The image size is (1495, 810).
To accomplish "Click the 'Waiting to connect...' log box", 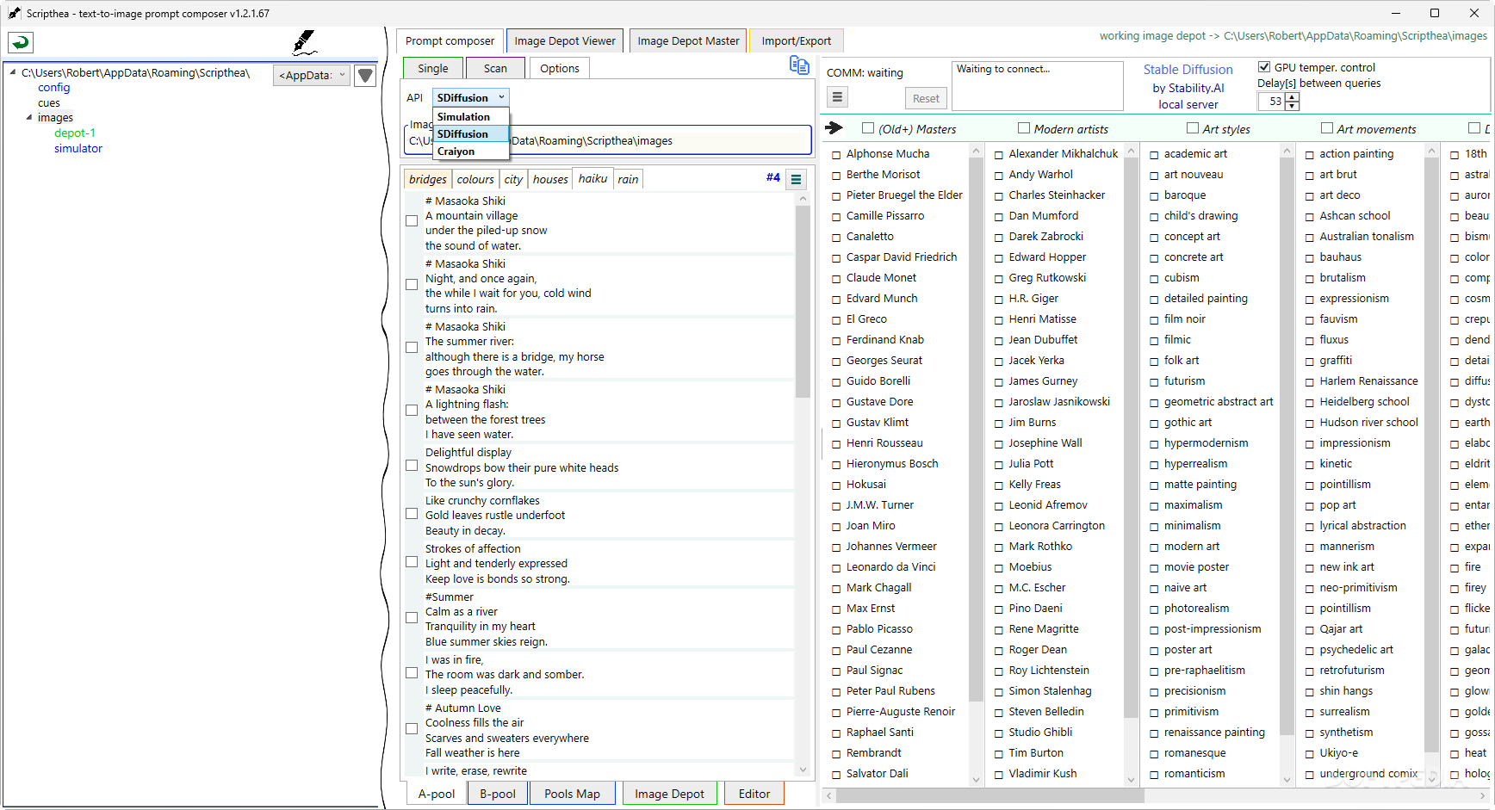I will 1038,85.
